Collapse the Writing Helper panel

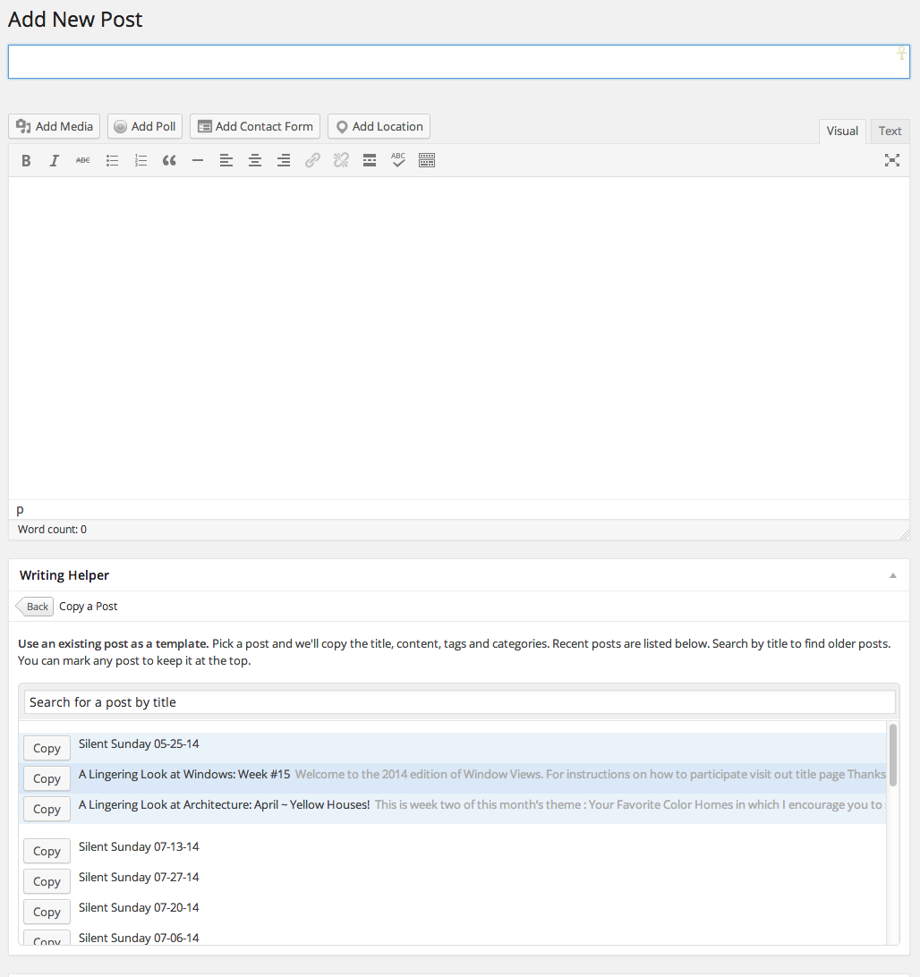pos(892,575)
